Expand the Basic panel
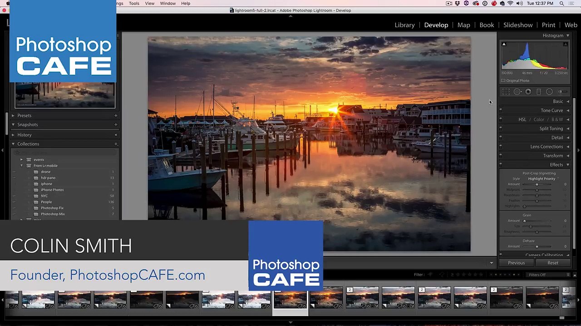Image resolution: width=581 pixels, height=326 pixels. (x=567, y=101)
